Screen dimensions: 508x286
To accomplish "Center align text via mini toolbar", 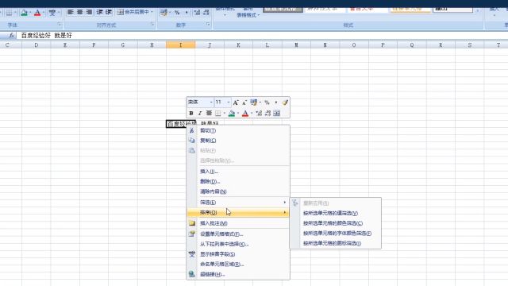I will 209,113.
